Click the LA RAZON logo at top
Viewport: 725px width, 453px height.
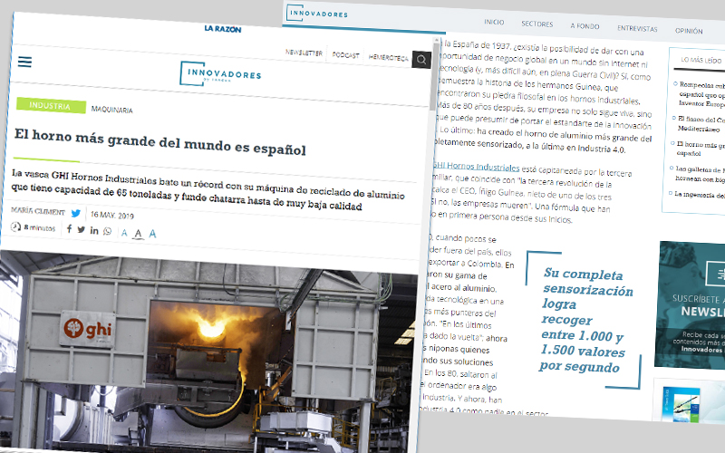[223, 29]
